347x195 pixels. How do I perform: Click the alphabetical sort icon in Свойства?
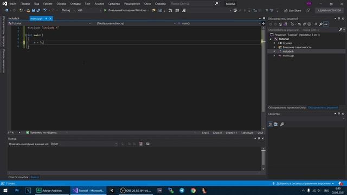[x=276, y=124]
